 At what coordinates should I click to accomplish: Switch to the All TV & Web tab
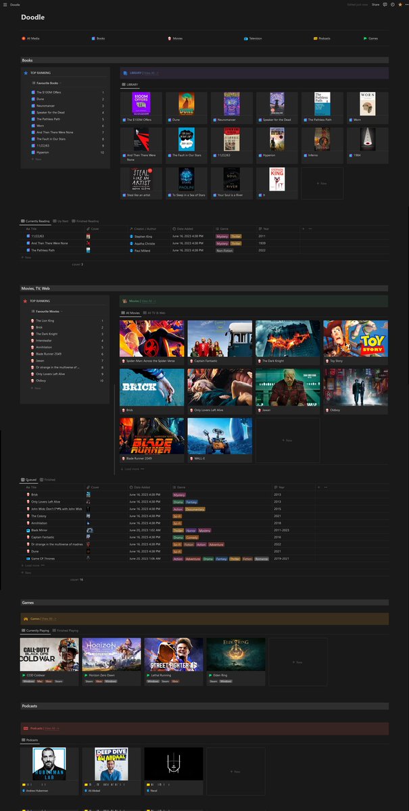pos(155,313)
